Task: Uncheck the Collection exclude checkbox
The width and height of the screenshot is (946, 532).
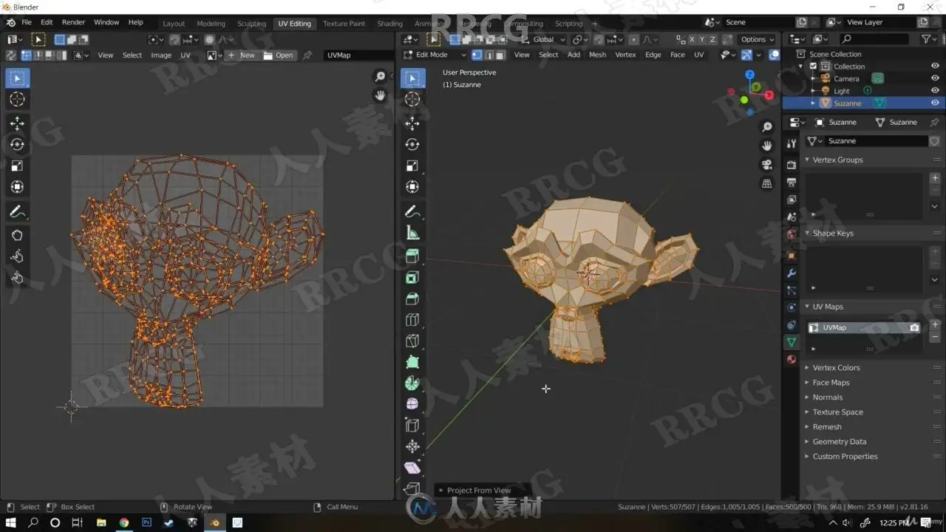Action: pyautogui.click(x=814, y=66)
